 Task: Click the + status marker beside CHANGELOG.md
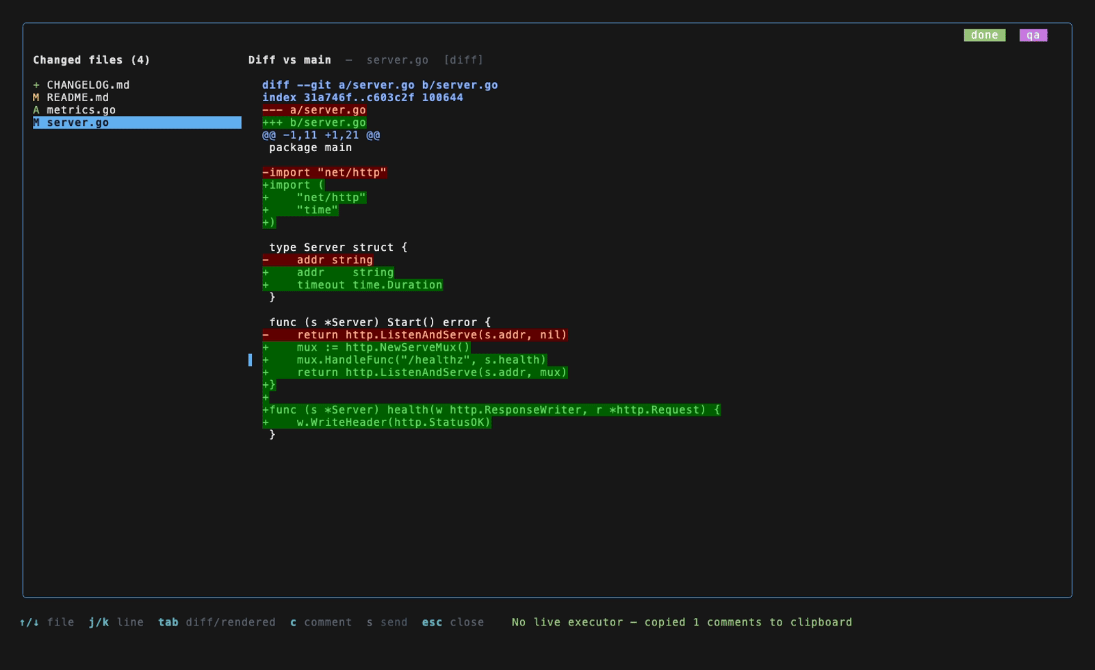(36, 85)
